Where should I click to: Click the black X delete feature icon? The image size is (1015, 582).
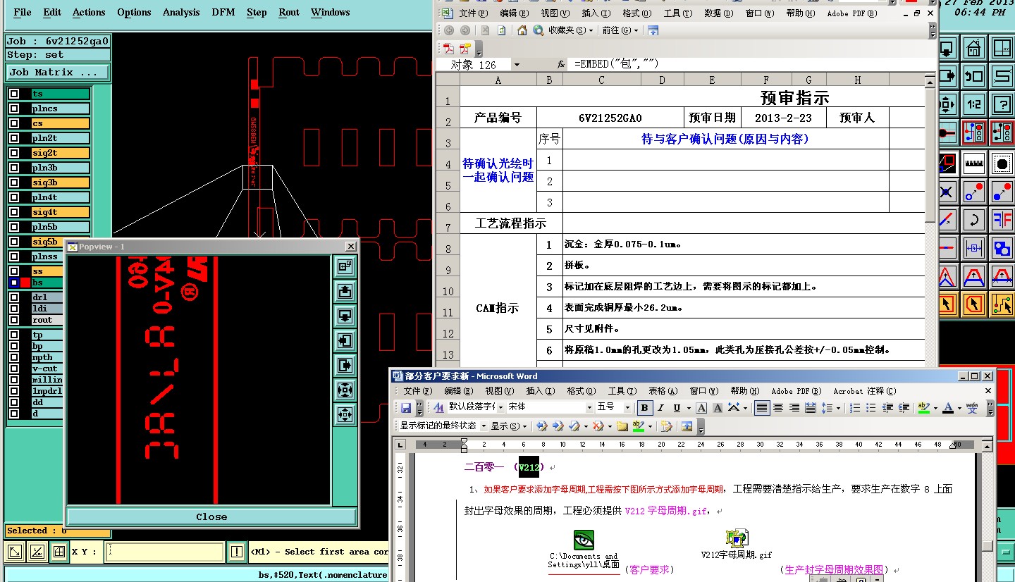[947, 192]
